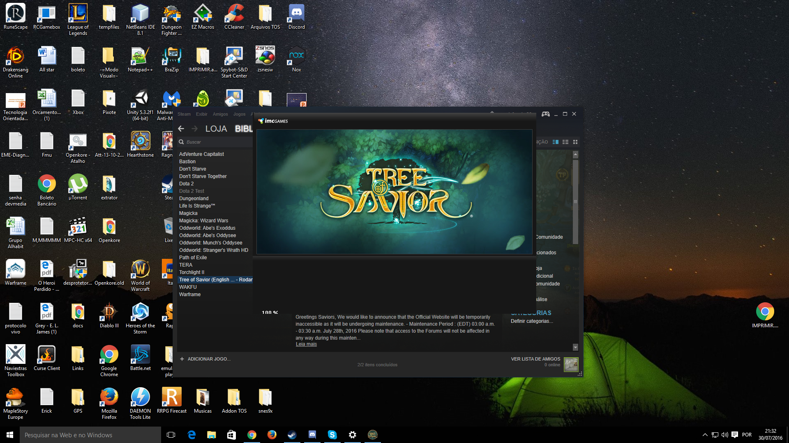Click the Leia mais link
This screenshot has height=443, width=789.
[306, 345]
